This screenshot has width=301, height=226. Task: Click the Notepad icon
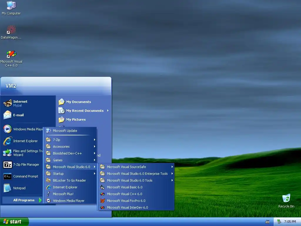[x=7, y=188]
